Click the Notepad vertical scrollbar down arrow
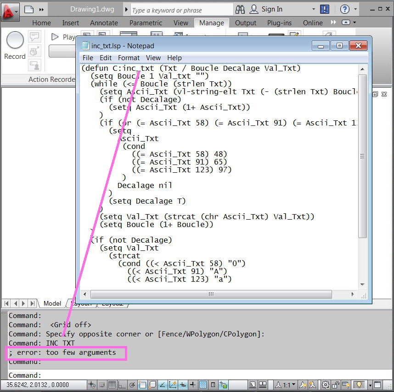The image size is (394, 392). [362, 284]
